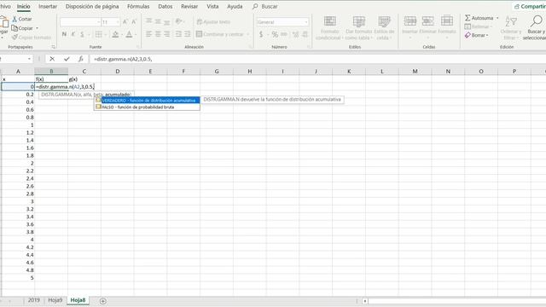
Task: Open the Vista ribbon tab
Action: 212,6
